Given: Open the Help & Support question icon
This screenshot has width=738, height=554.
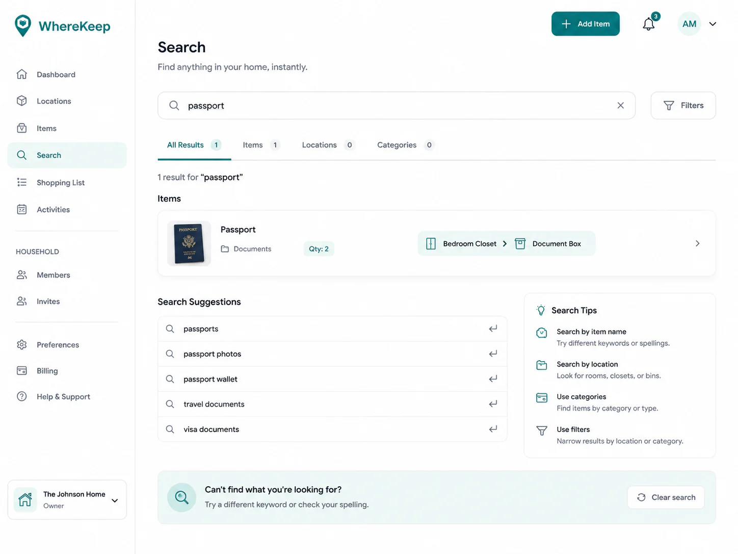Looking at the screenshot, I should point(22,396).
